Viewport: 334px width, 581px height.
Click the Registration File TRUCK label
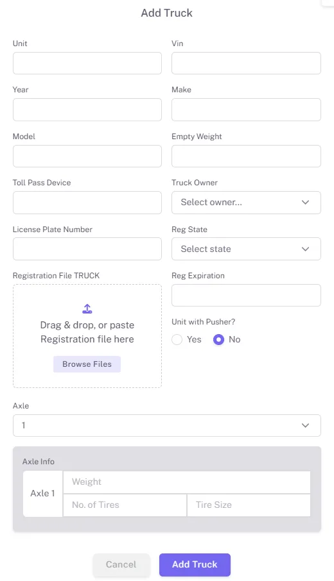point(56,276)
